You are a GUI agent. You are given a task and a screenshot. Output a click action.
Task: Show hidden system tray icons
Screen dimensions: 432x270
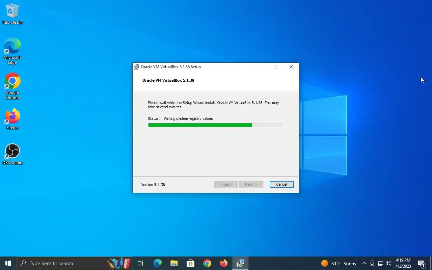[364, 263]
